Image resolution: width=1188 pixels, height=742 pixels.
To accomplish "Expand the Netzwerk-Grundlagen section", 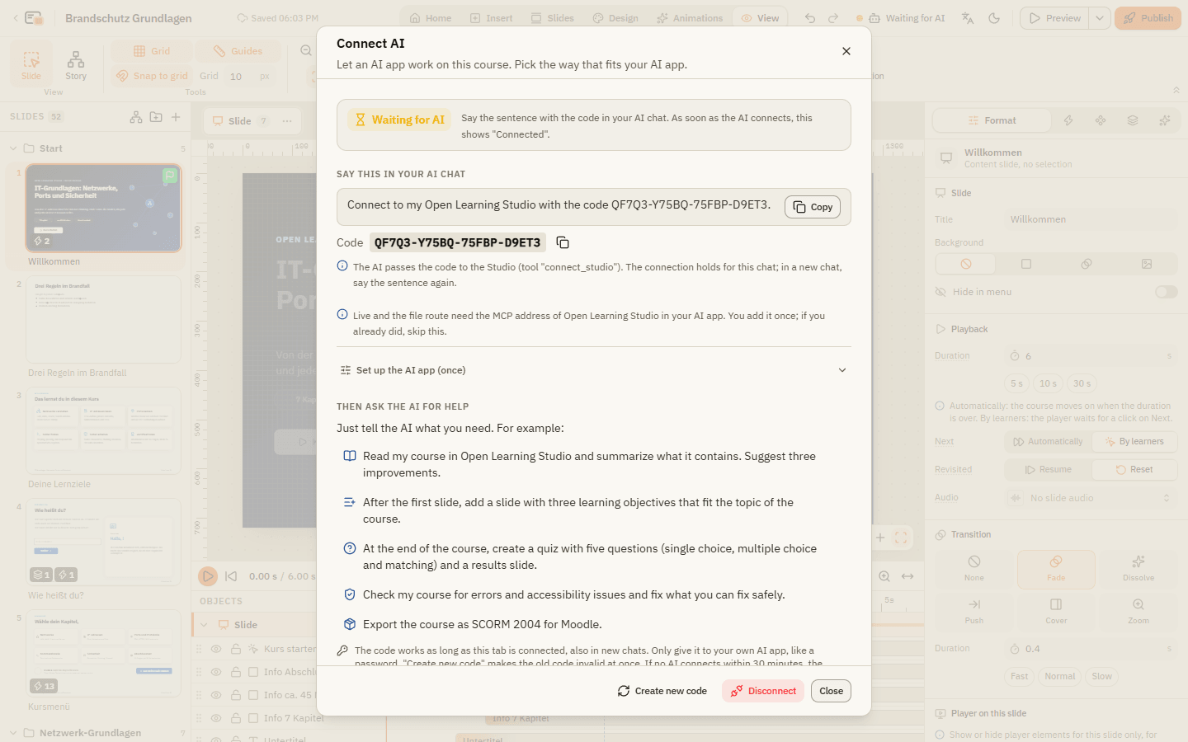I will pyautogui.click(x=13, y=733).
